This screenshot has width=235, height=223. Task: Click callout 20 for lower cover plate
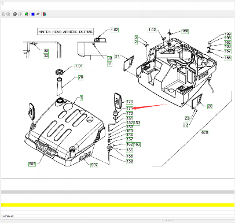click(210, 106)
